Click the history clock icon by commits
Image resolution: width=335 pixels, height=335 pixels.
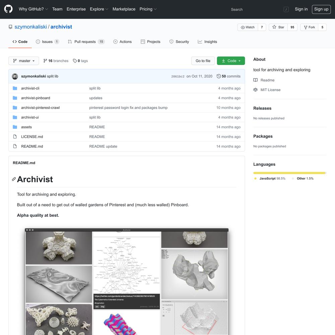click(x=218, y=76)
